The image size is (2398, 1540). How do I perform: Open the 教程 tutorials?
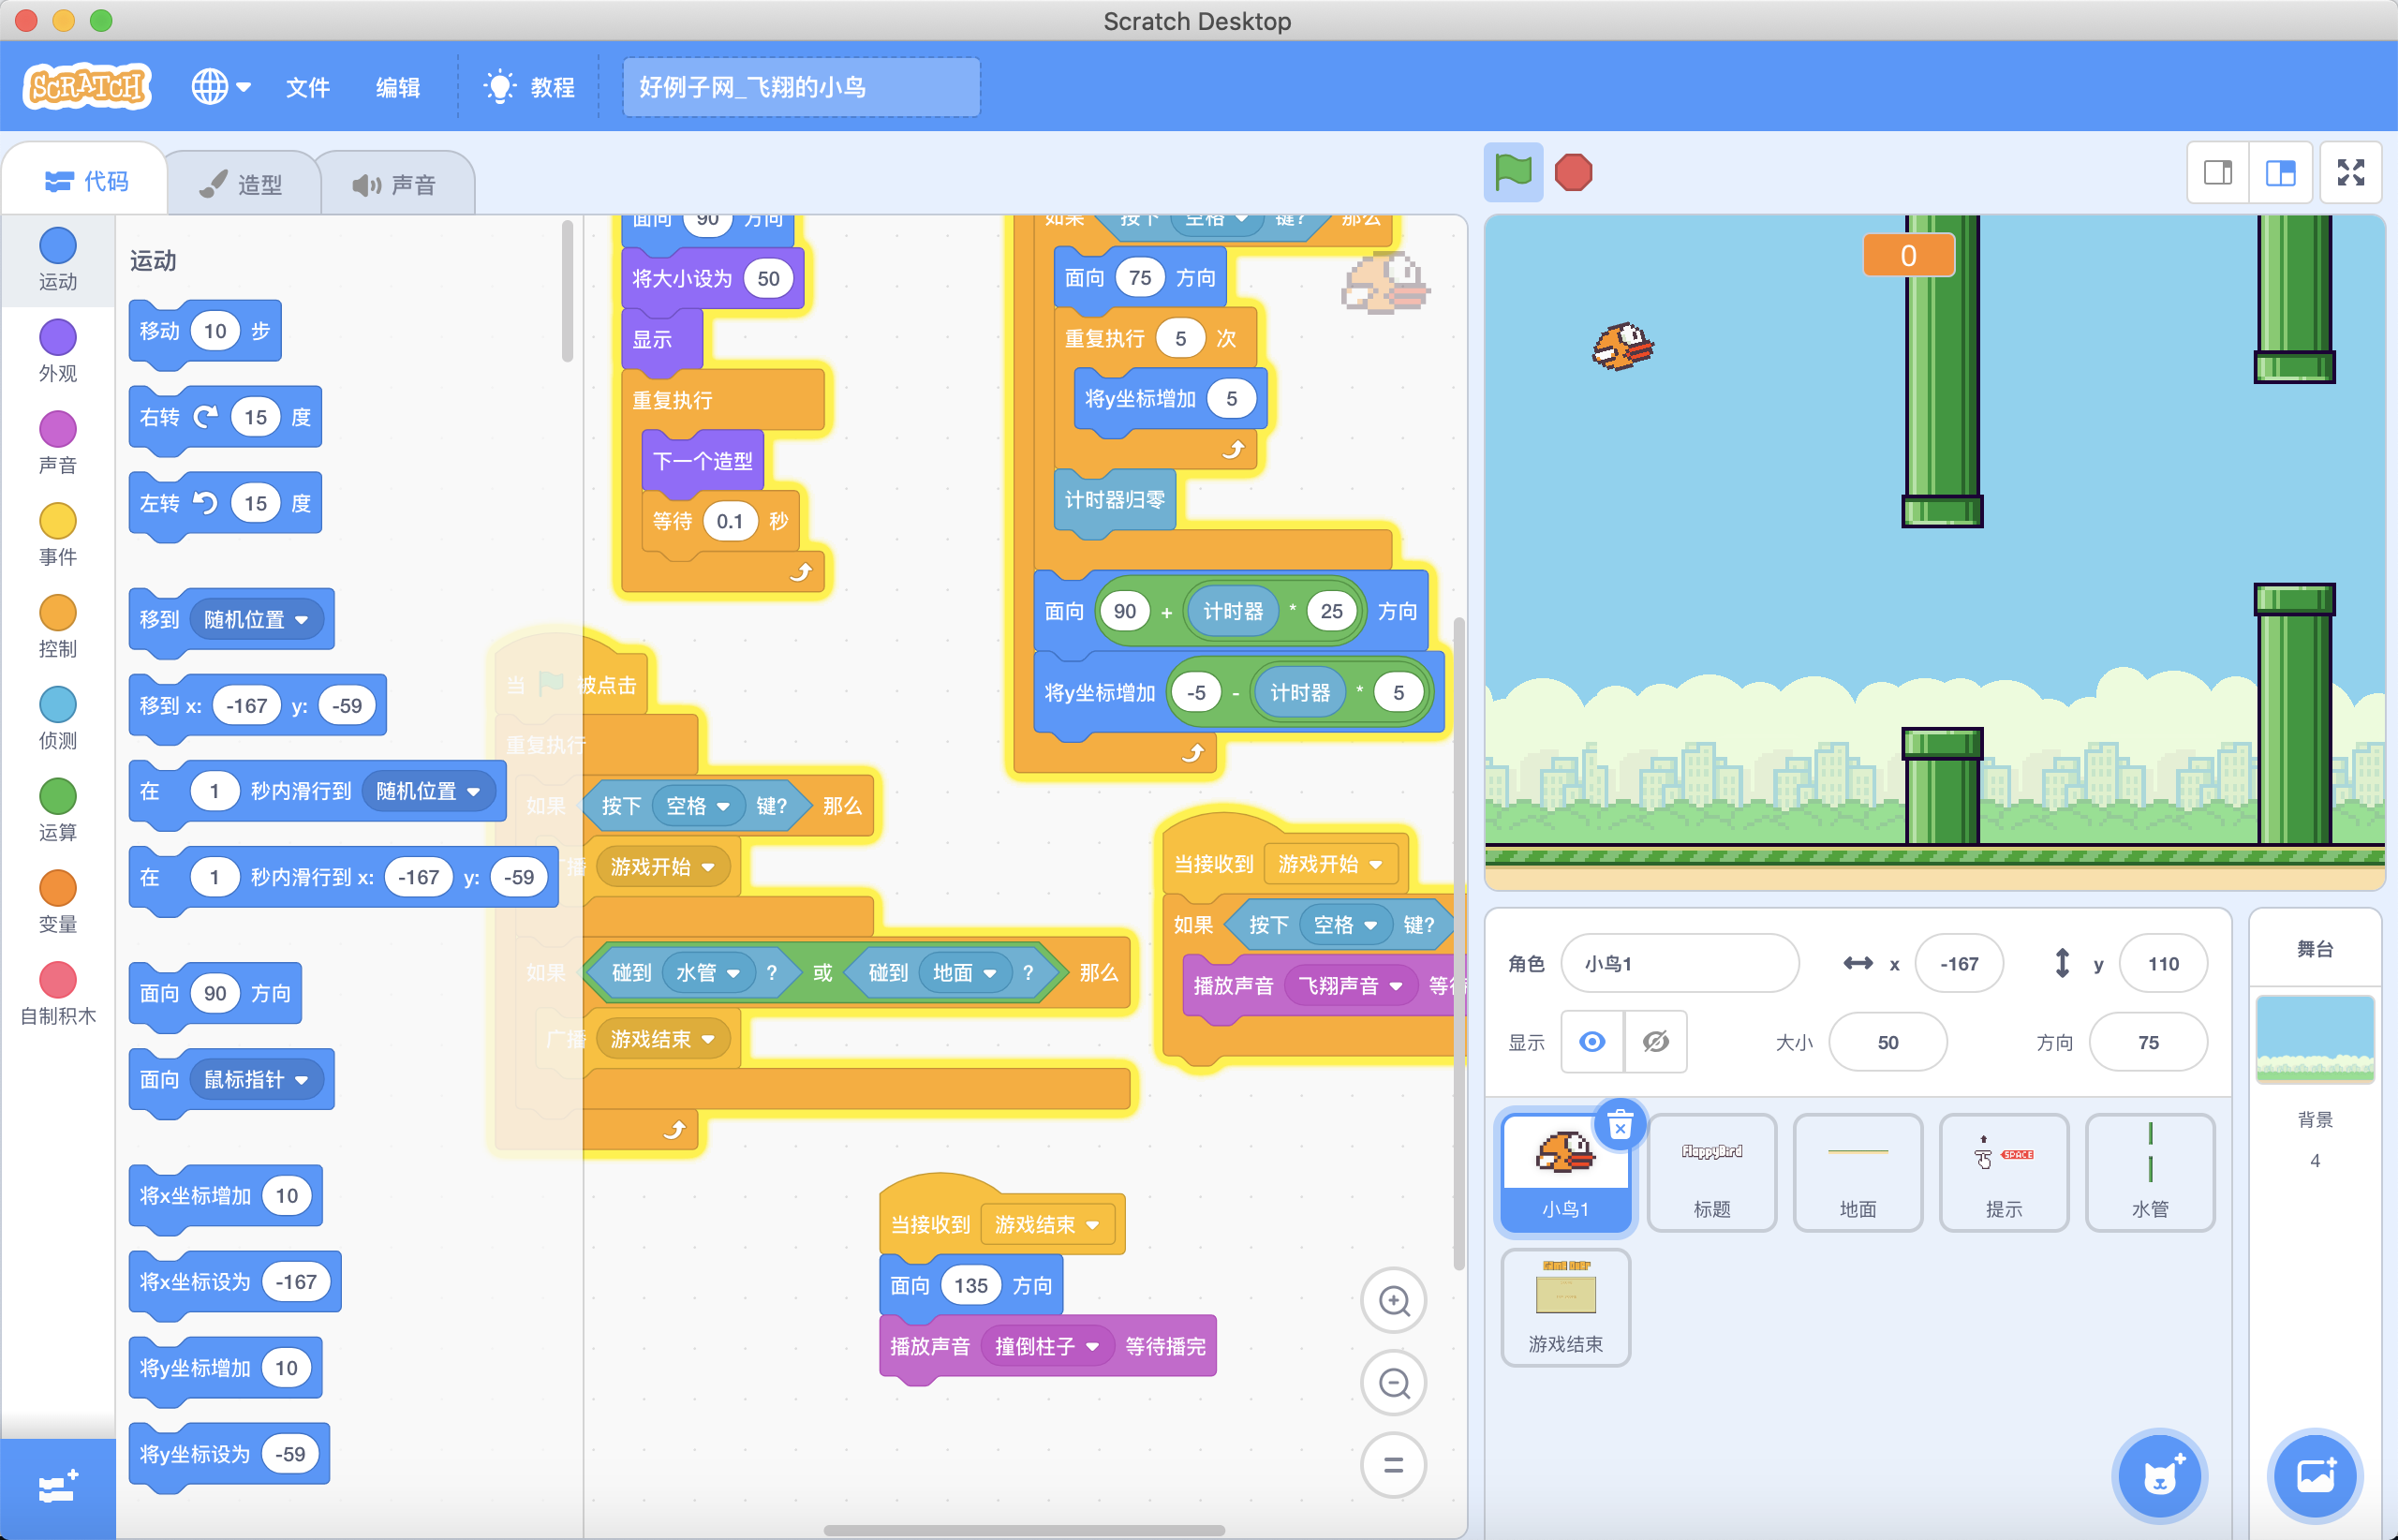(529, 87)
